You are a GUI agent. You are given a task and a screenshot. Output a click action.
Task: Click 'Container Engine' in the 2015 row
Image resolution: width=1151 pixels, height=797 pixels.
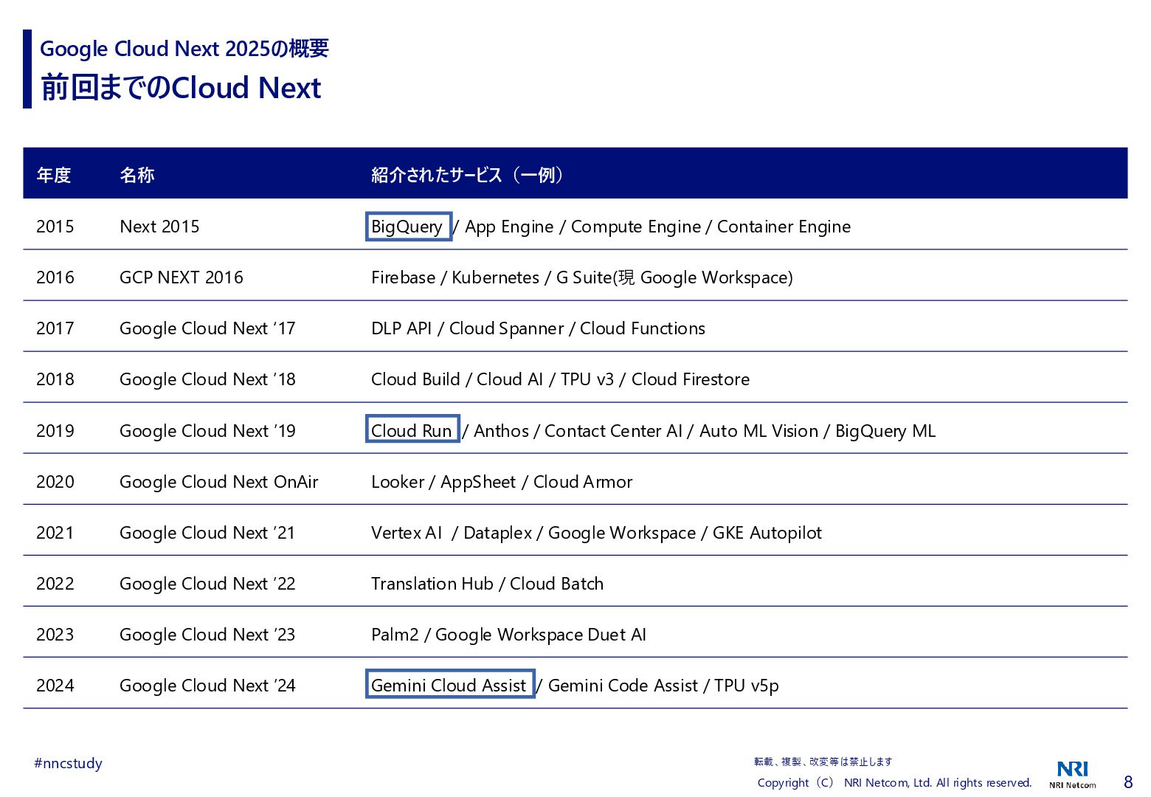coord(784,227)
